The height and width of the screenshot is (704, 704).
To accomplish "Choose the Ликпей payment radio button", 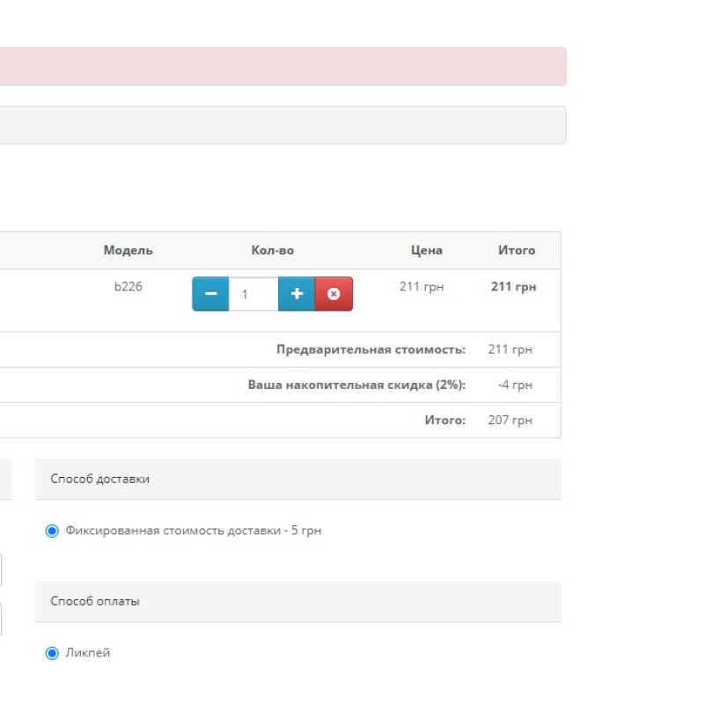I will (x=52, y=653).
